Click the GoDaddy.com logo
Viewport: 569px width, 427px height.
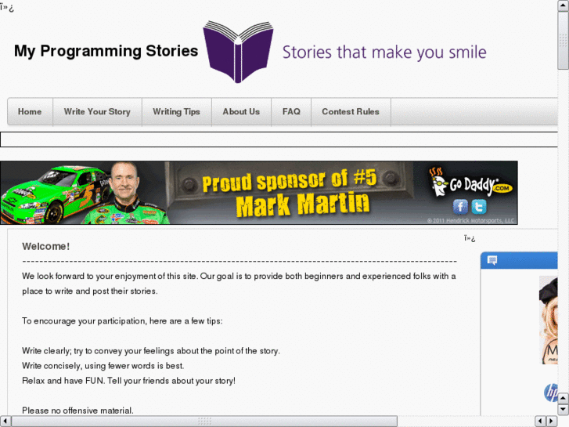point(471,182)
